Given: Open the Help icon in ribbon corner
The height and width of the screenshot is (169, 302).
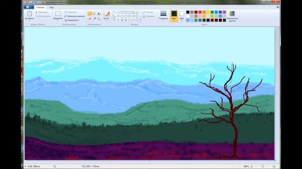Looking at the screenshot, I should 278,7.
